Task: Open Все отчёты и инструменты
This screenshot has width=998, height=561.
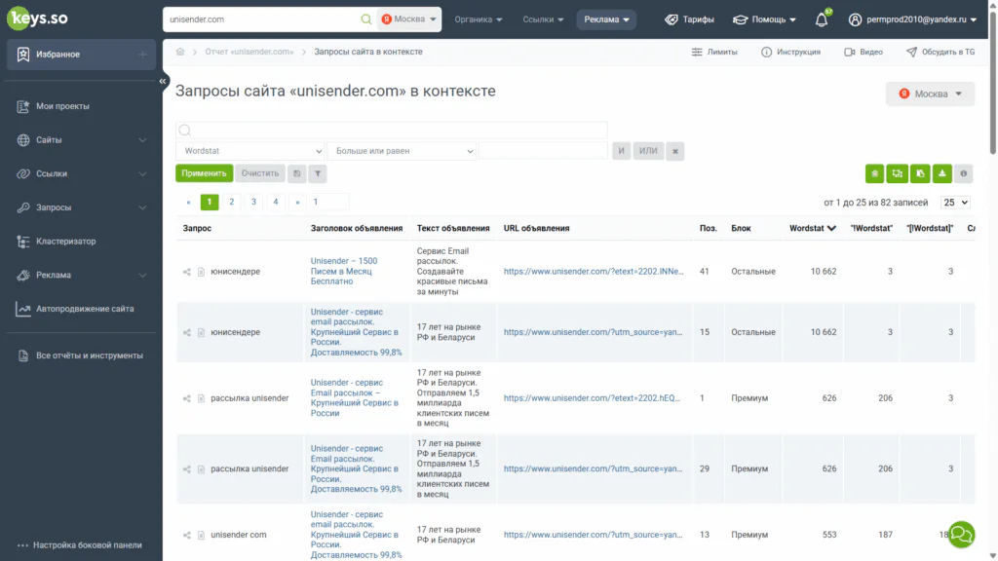Action: (82, 355)
